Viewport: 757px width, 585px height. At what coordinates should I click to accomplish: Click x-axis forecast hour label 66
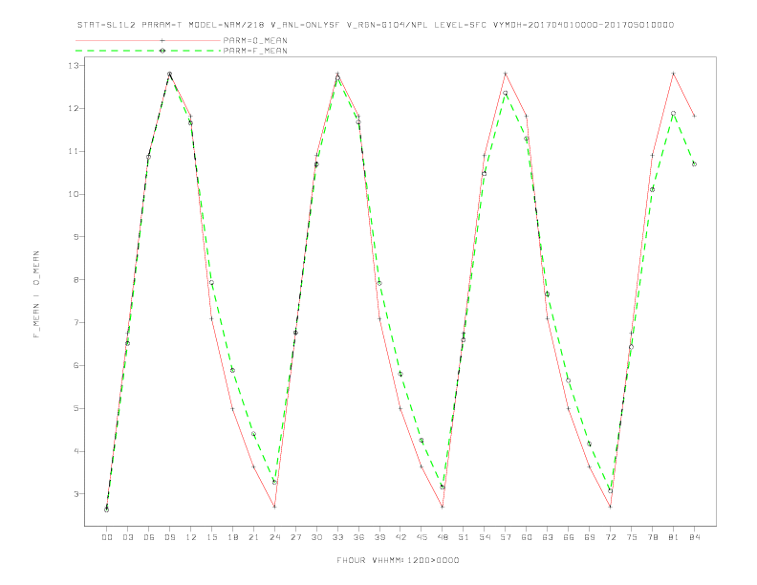(569, 537)
